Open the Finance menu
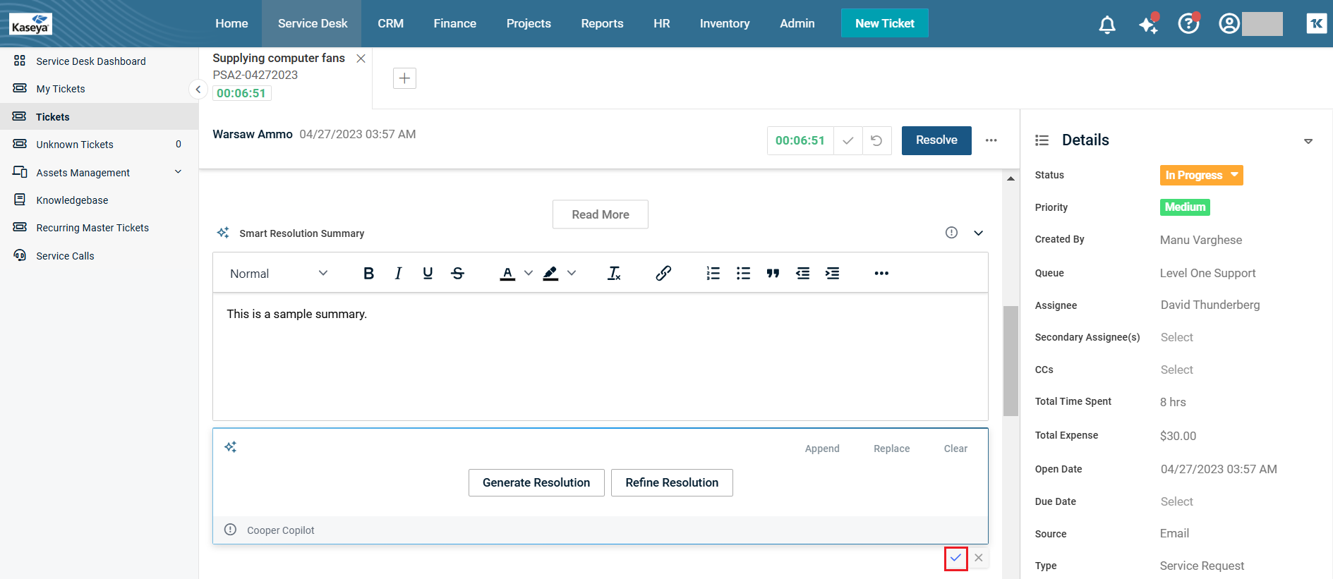This screenshot has height=579, width=1333. 454,23
